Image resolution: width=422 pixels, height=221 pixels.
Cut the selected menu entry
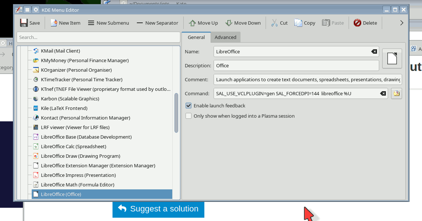(279, 23)
